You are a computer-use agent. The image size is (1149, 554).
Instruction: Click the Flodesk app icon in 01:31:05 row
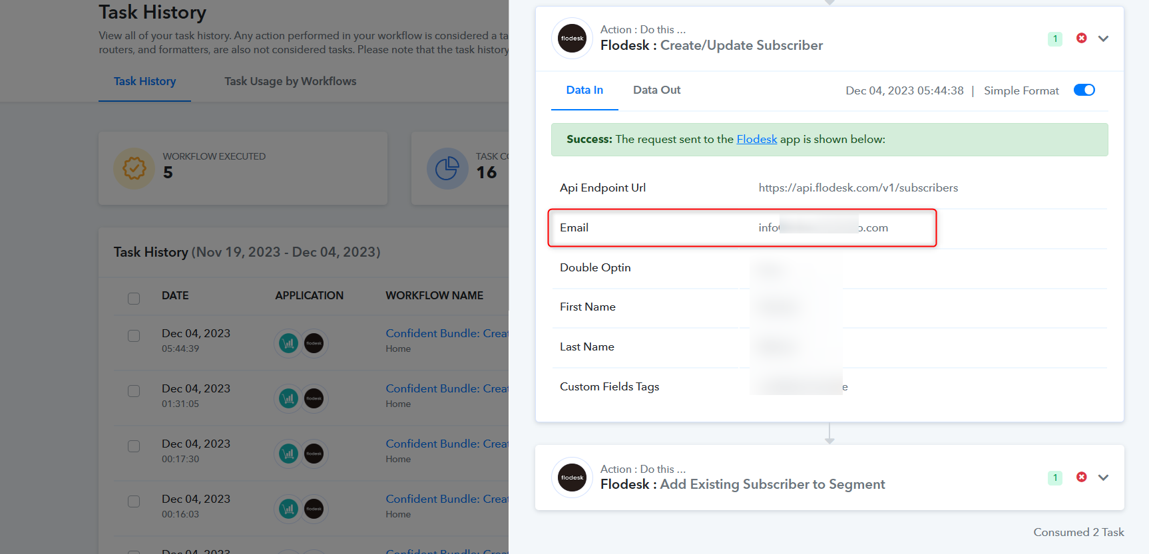314,398
